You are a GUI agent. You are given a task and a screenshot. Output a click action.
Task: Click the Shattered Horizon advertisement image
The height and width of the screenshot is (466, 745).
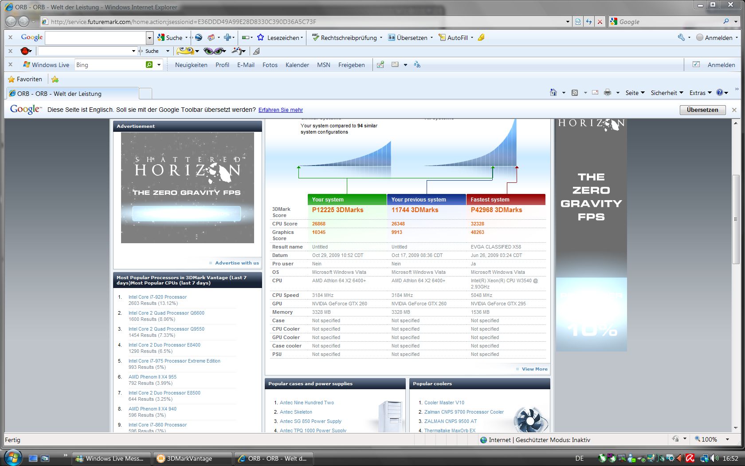pyautogui.click(x=188, y=188)
